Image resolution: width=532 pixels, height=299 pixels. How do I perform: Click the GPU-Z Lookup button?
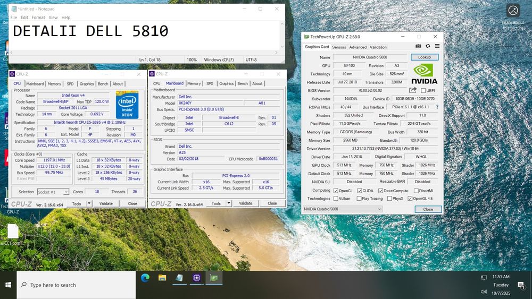tap(425, 57)
